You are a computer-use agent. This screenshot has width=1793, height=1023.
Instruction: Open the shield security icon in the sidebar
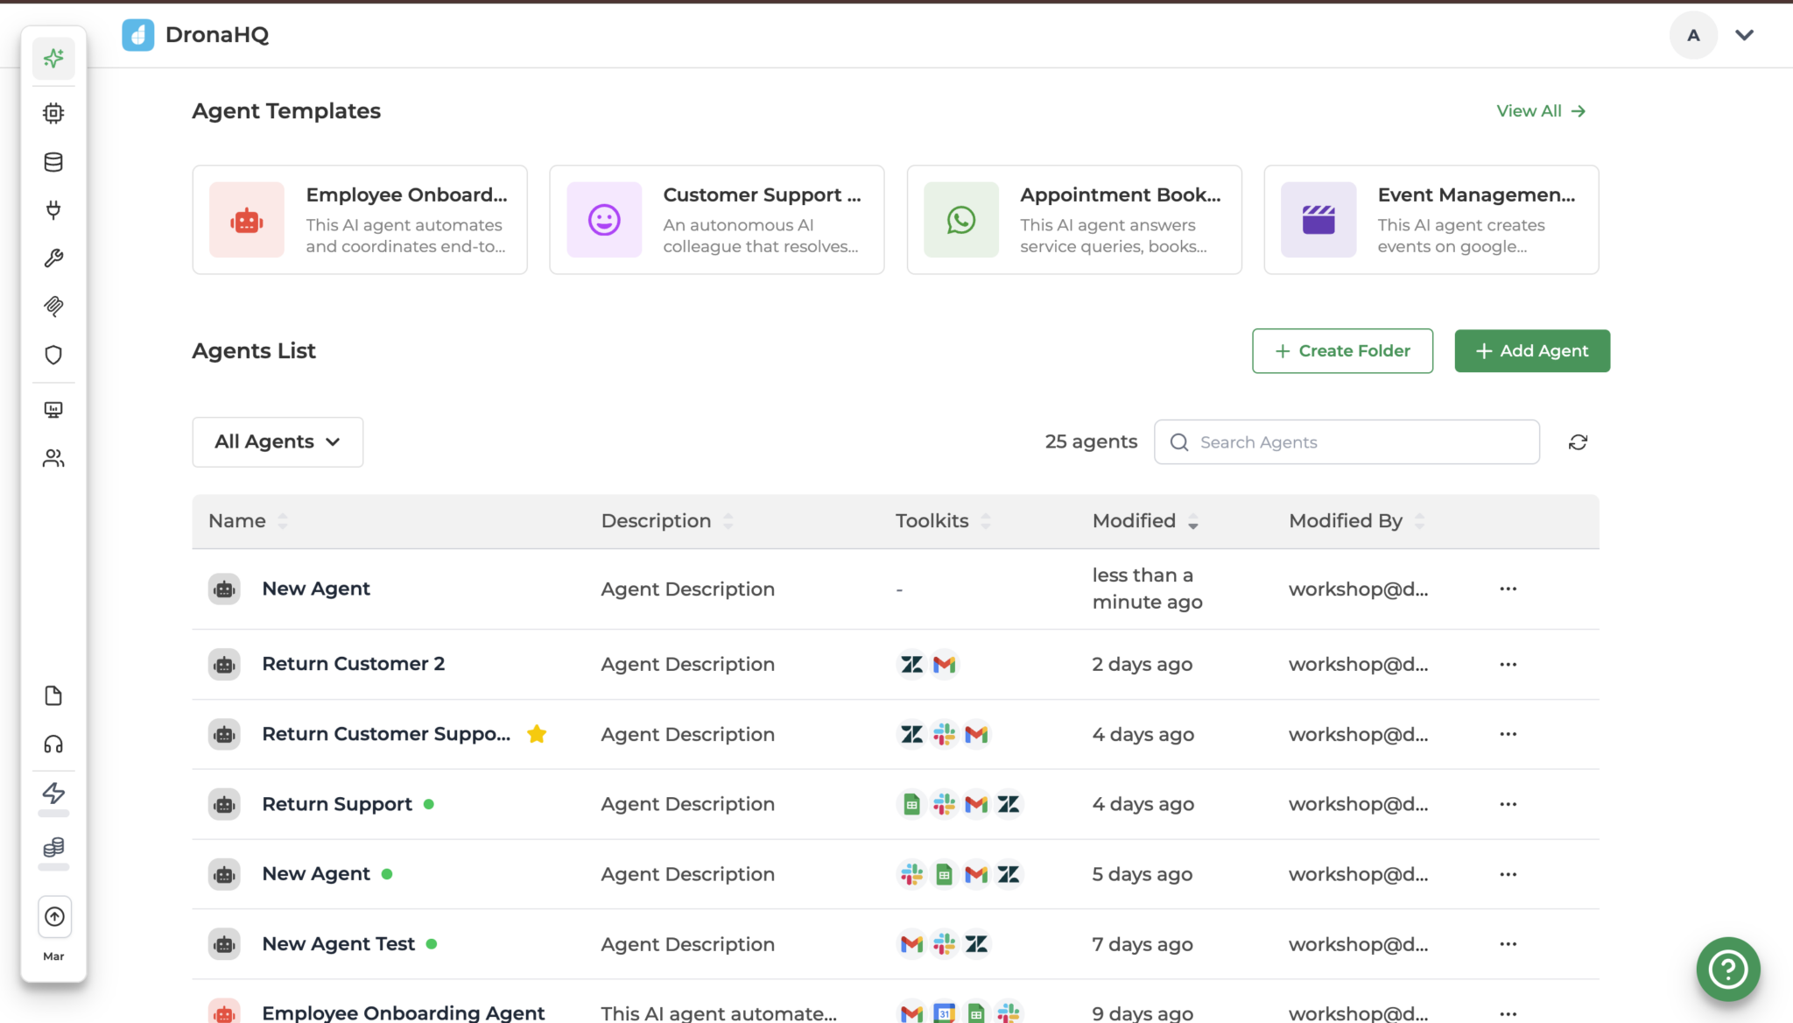53,355
